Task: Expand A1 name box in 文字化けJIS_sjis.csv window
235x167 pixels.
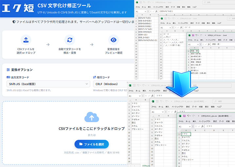Action: click(x=140, y=96)
